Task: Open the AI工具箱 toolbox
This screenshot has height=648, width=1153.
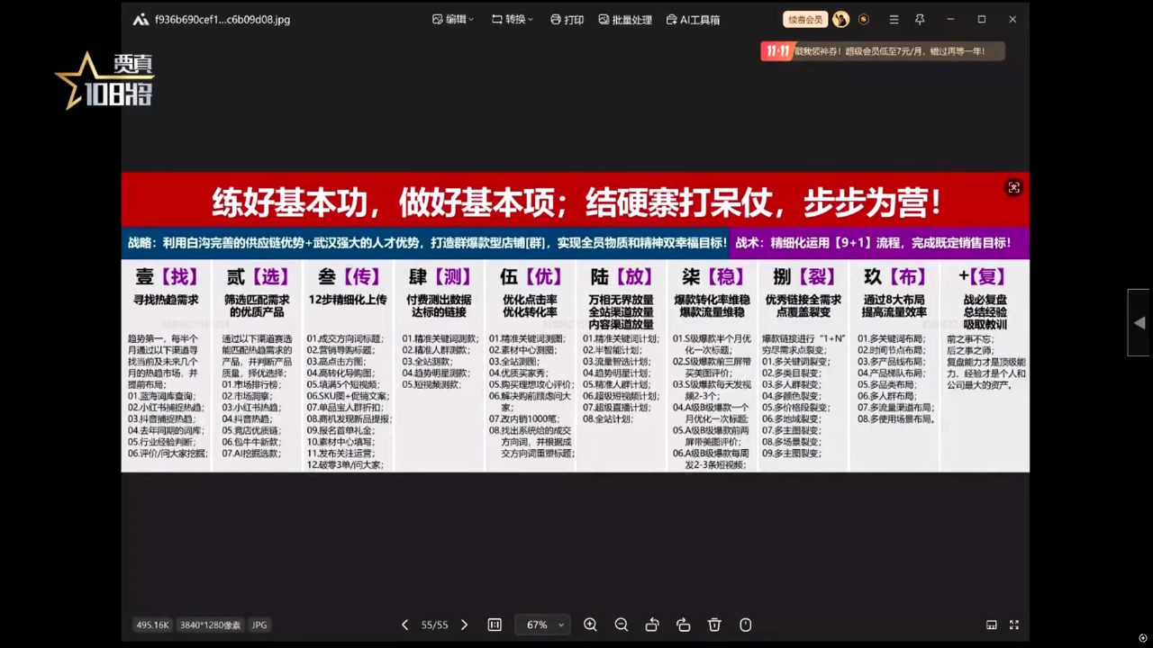Action: tap(693, 19)
